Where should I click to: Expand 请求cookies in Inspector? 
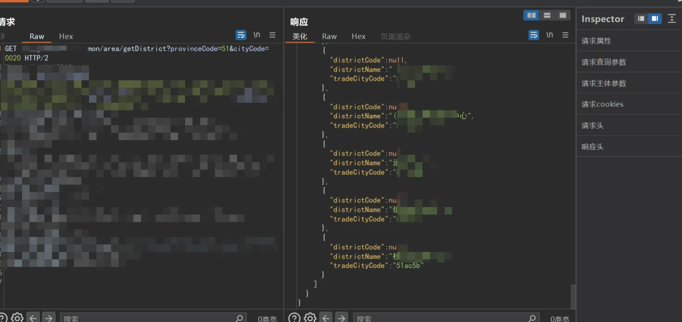[x=629, y=104]
